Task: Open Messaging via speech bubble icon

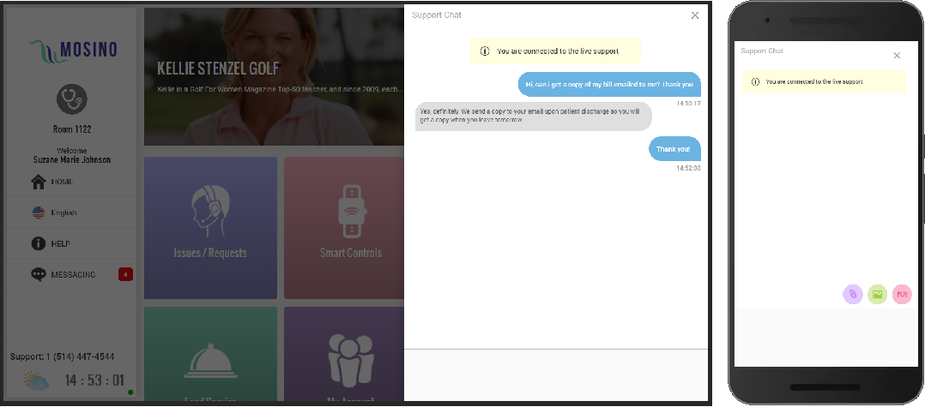Action: 38,274
